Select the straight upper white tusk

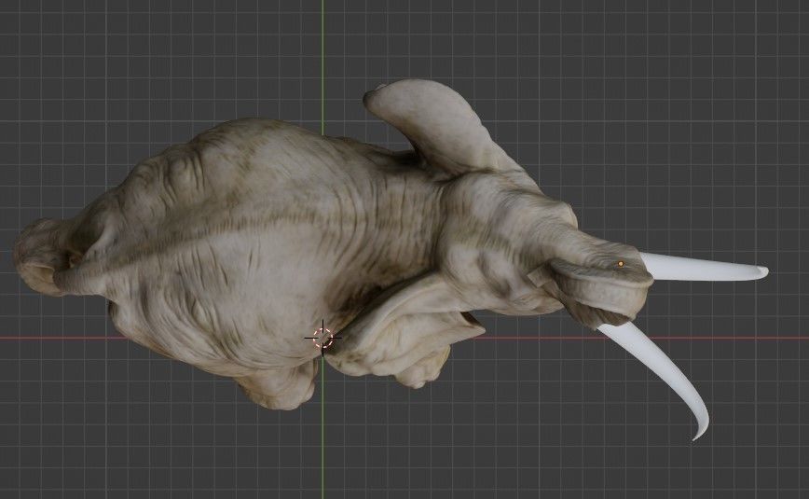click(x=705, y=268)
